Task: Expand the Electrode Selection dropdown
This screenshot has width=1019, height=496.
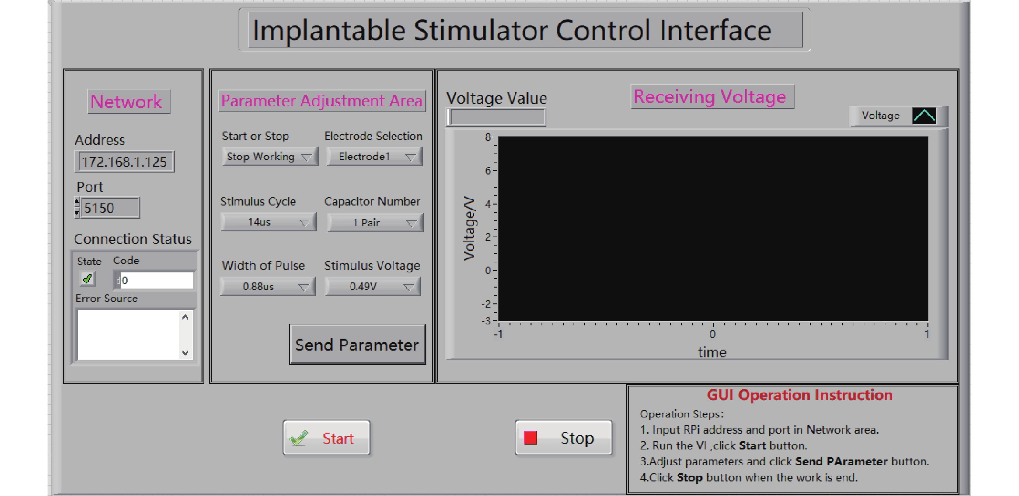Action: [x=374, y=157]
